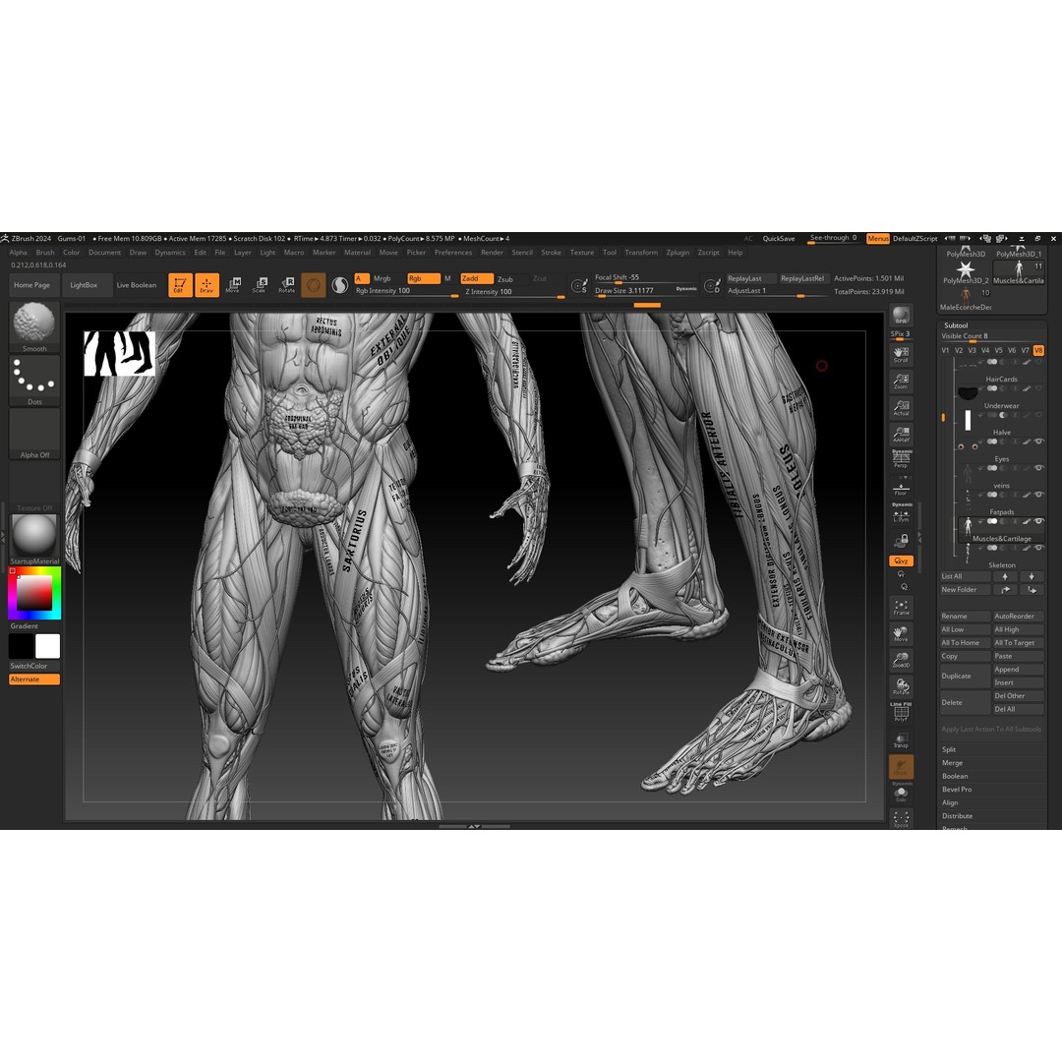Click the BPR render button

[901, 316]
